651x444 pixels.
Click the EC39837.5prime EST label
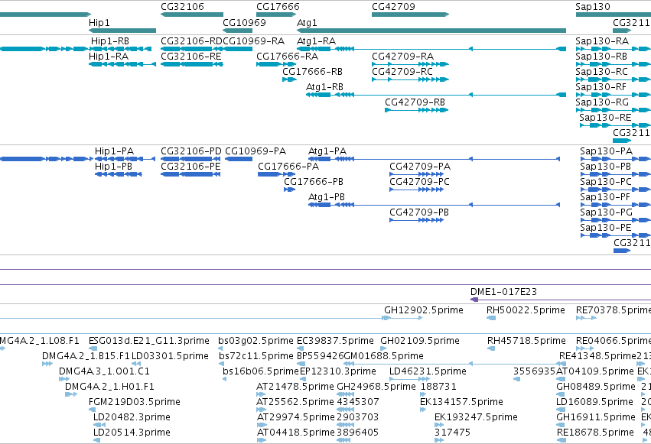tap(336, 341)
